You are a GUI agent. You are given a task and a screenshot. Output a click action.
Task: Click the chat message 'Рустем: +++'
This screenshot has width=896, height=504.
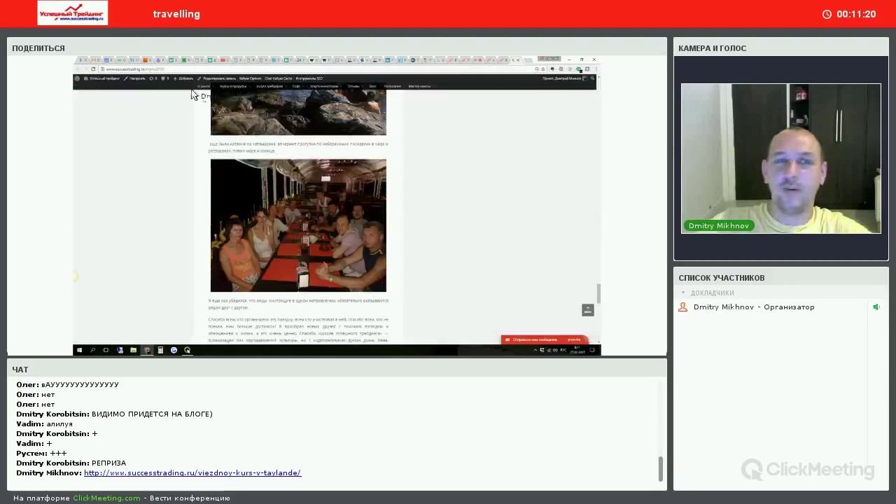[41, 454]
